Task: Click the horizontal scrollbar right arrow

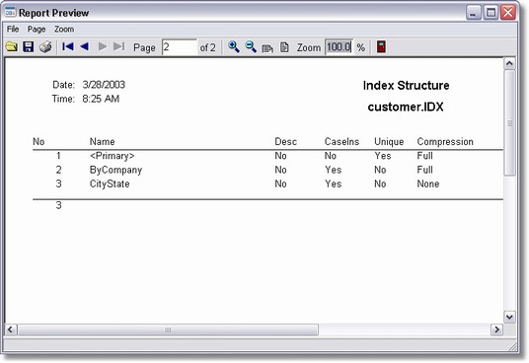Action: coord(496,329)
